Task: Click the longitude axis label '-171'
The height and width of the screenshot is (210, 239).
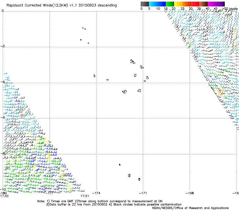Action: pyautogui.click(x=143, y=193)
